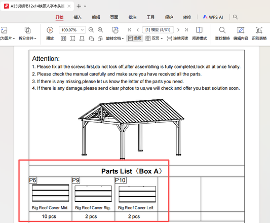Select the 批注 tab
The height and width of the screenshot is (223, 270).
132,17
